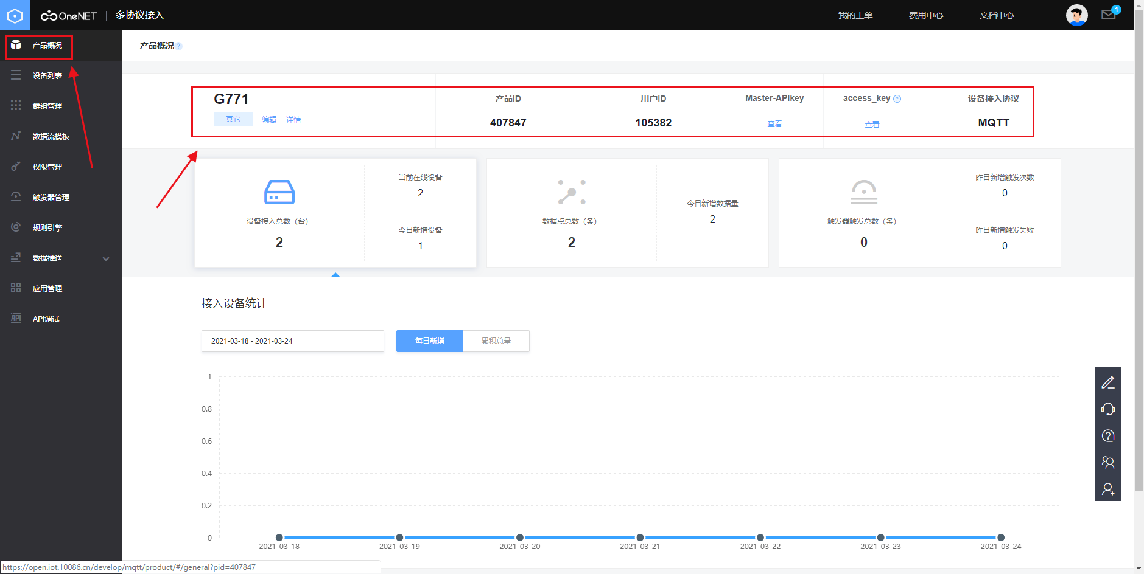Select 每日新增 chart toggle
The height and width of the screenshot is (574, 1144).
point(429,341)
